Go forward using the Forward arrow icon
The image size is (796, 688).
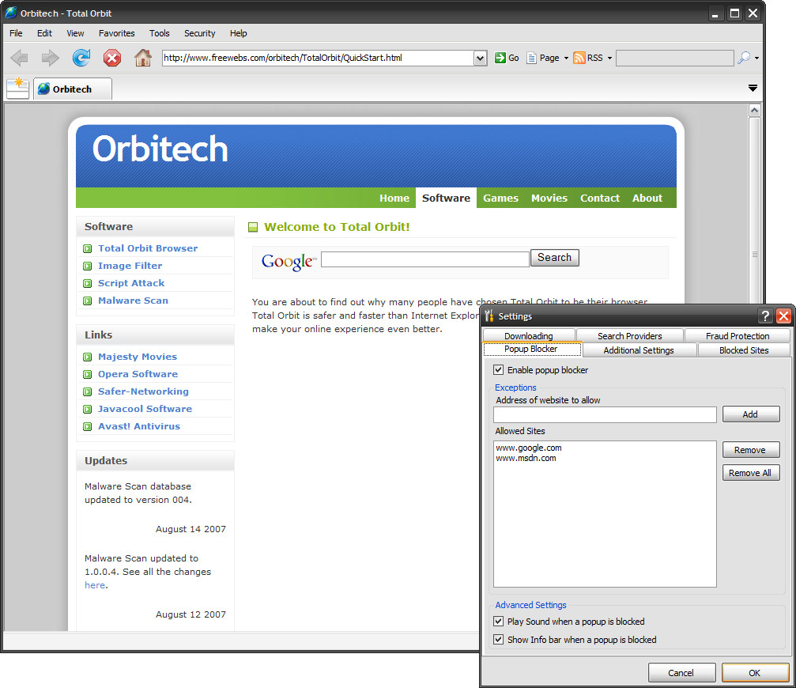coord(50,58)
